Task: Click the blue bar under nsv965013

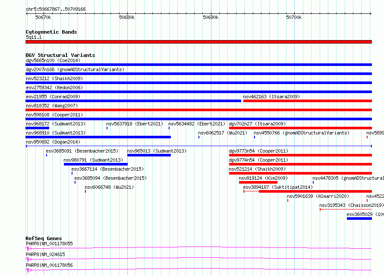Action: [x=149, y=155]
